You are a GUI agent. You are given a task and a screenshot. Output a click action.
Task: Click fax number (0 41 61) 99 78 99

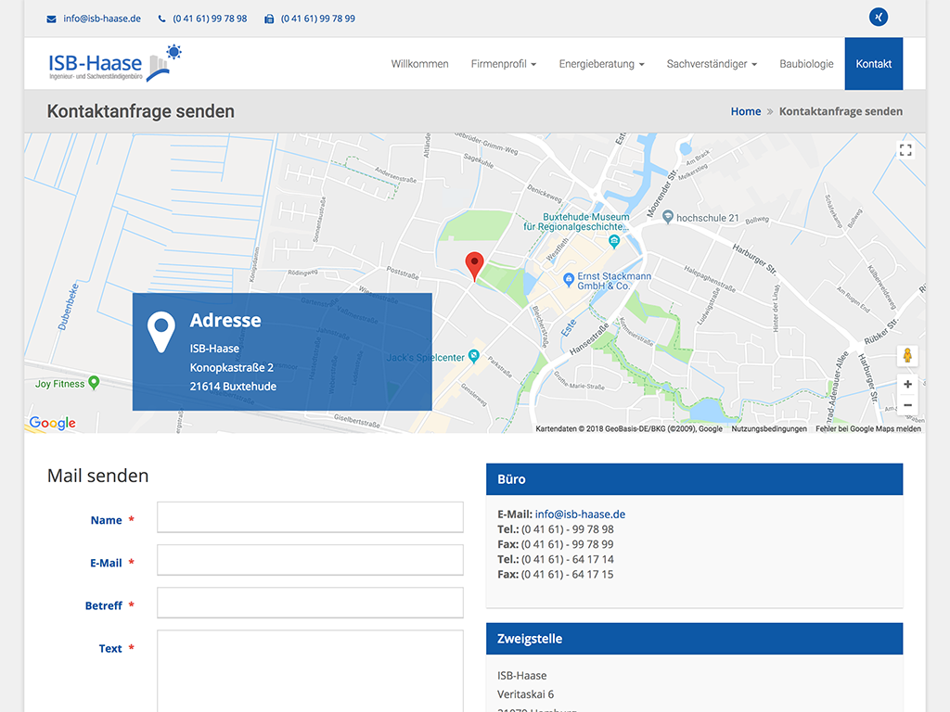coord(318,19)
